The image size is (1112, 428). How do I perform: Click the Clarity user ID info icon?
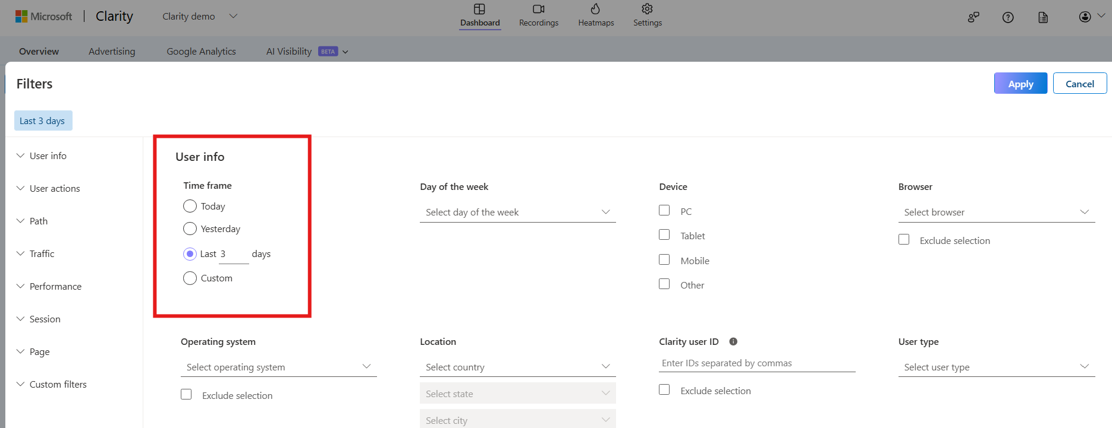point(733,341)
